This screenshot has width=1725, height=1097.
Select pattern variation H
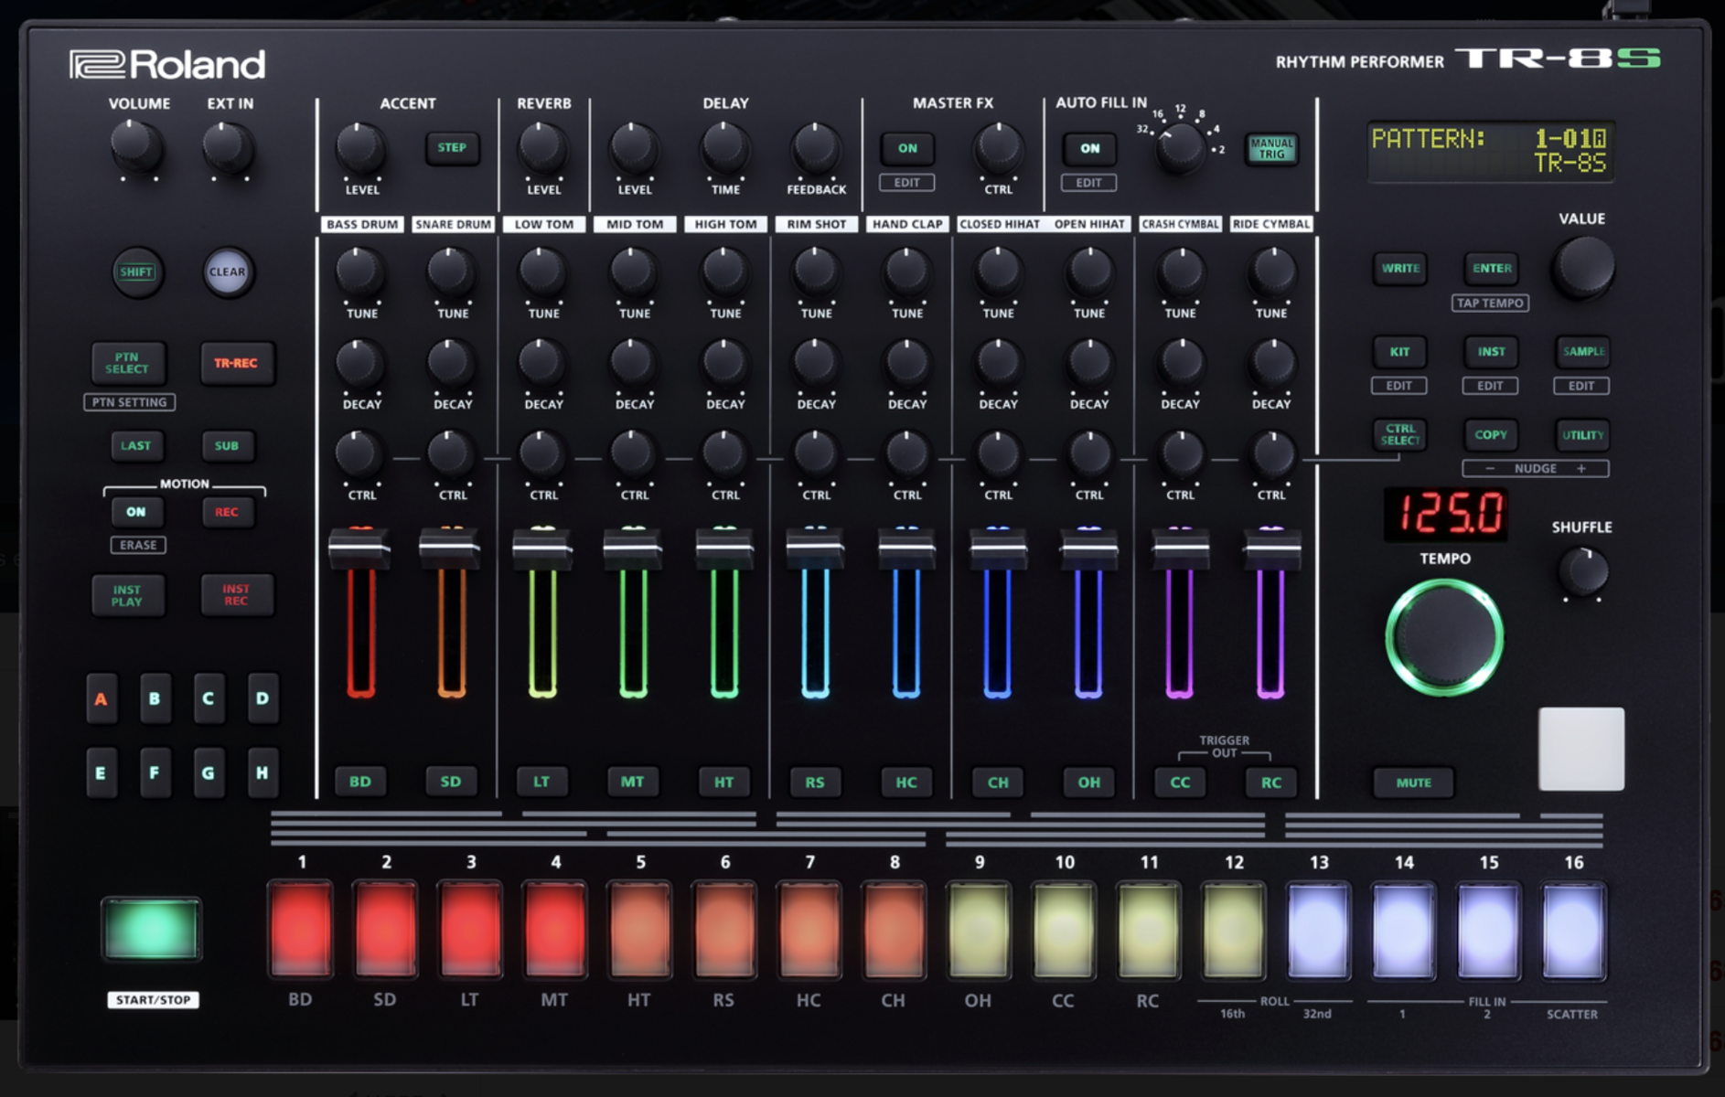pos(262,773)
